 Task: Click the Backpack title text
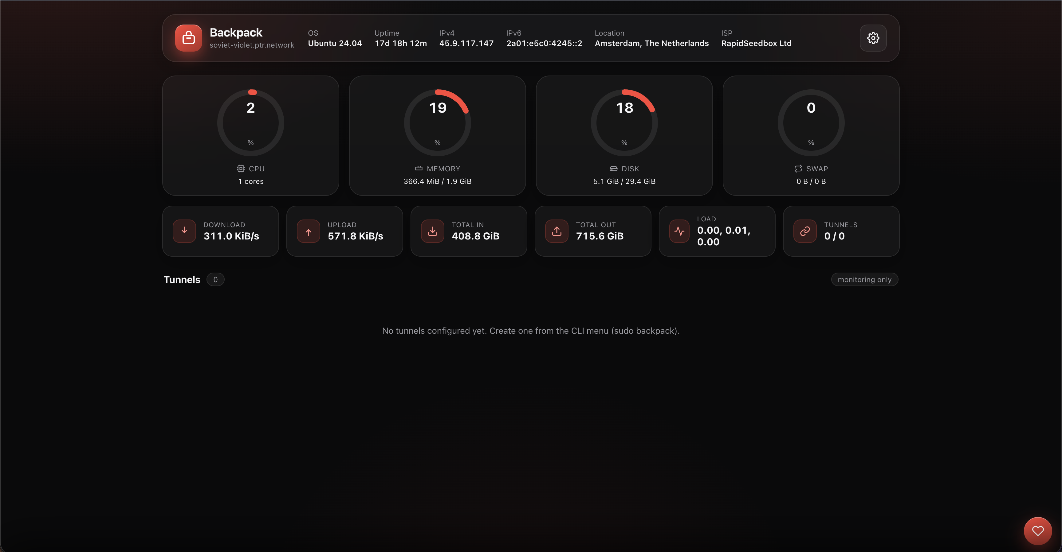[x=236, y=33]
